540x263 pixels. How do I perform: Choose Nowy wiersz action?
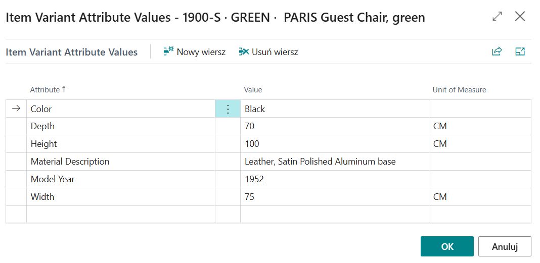coord(195,52)
